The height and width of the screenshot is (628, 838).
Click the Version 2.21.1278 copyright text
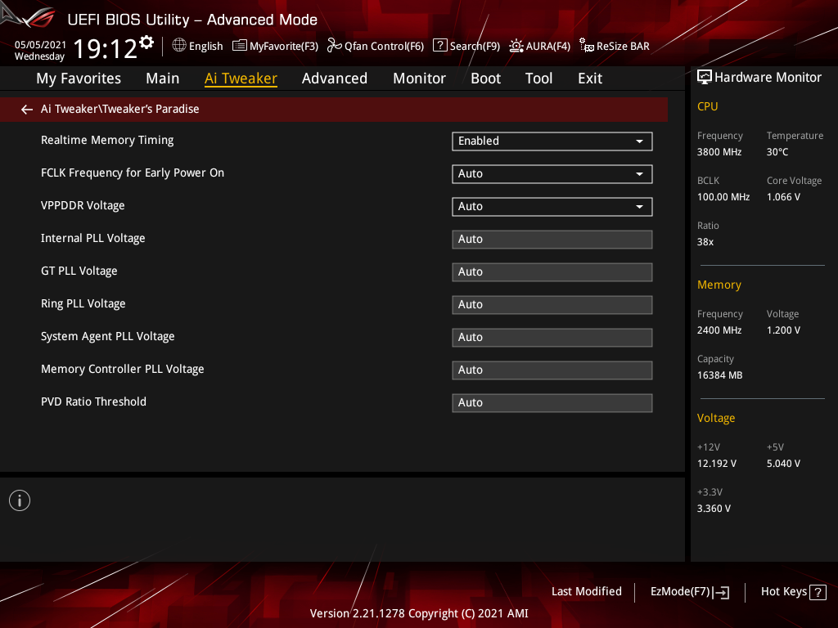click(x=419, y=613)
